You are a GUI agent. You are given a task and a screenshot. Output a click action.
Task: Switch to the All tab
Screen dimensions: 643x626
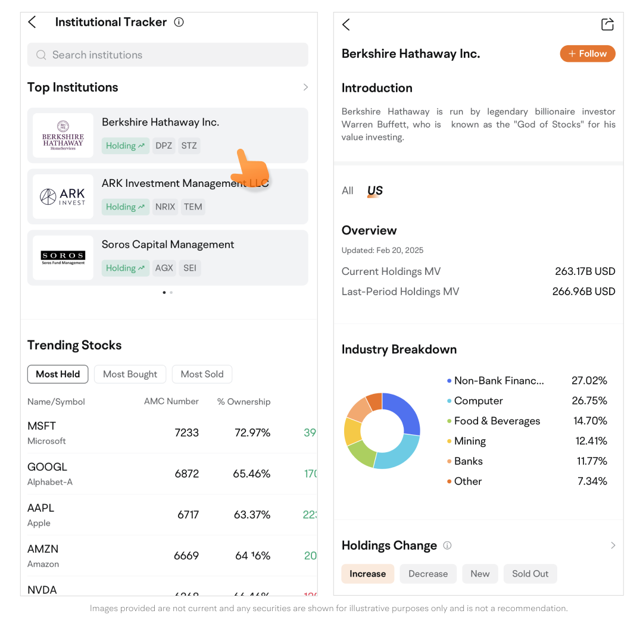click(x=348, y=191)
